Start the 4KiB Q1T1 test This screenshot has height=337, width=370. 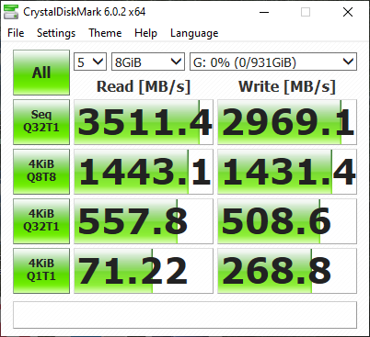coord(41,271)
